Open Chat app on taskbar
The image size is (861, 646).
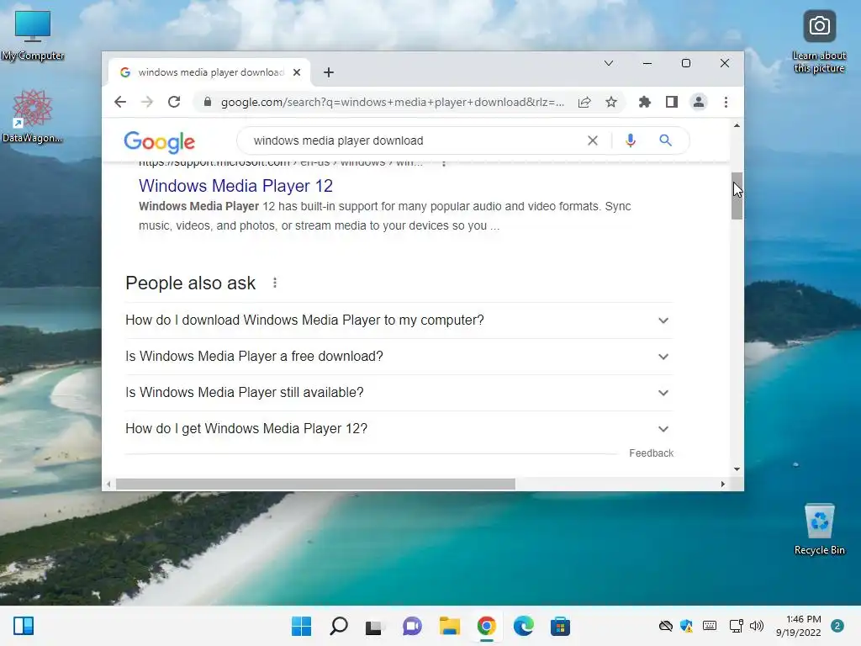point(412,626)
